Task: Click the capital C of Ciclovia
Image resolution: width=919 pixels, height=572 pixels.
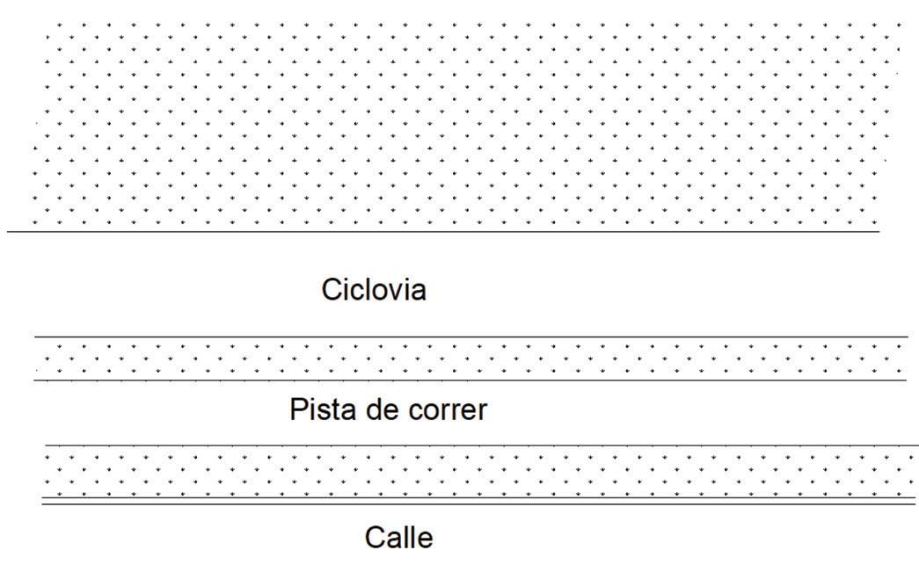Action: 332,289
